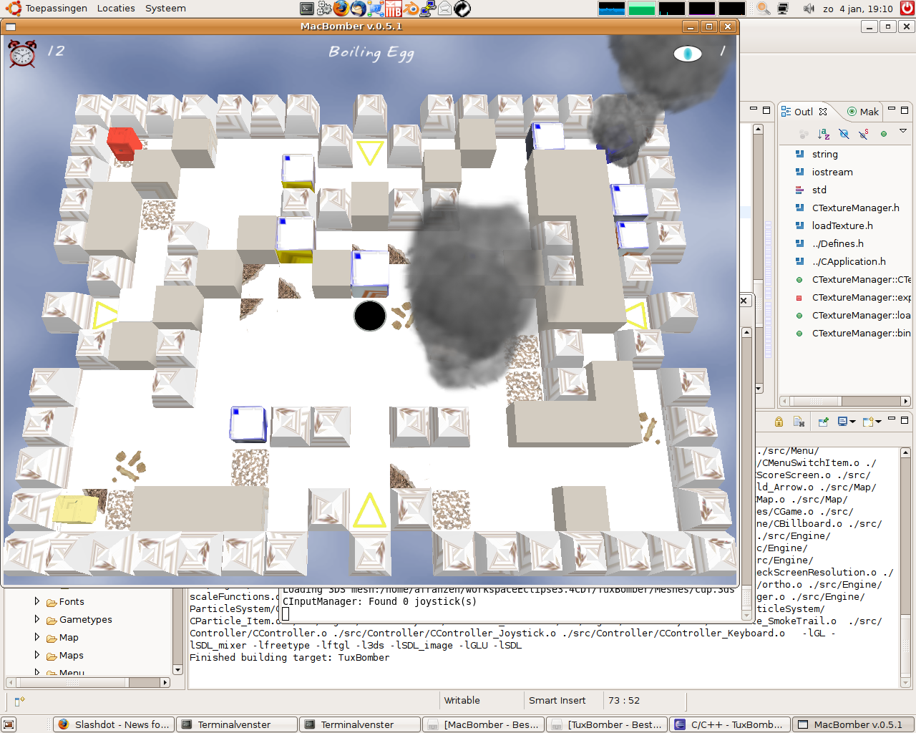Open the mail envelope launcher icon
Screen dimensions: 916x733
445,9
